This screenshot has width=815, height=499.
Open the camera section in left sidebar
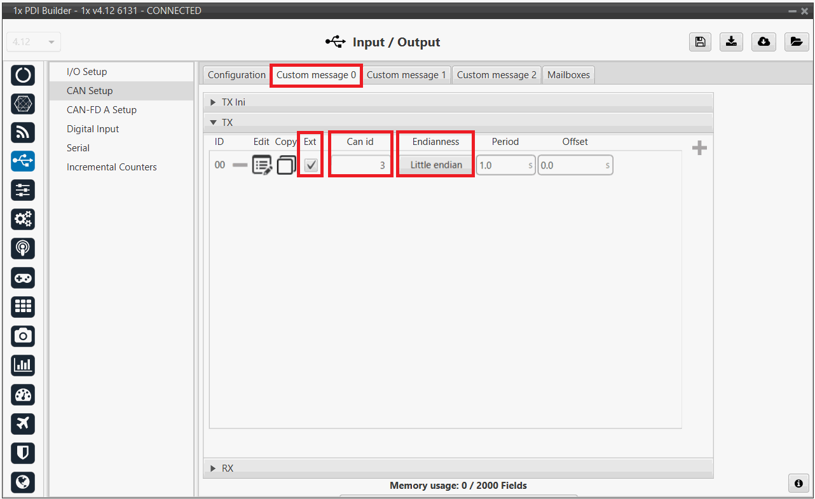(23, 336)
